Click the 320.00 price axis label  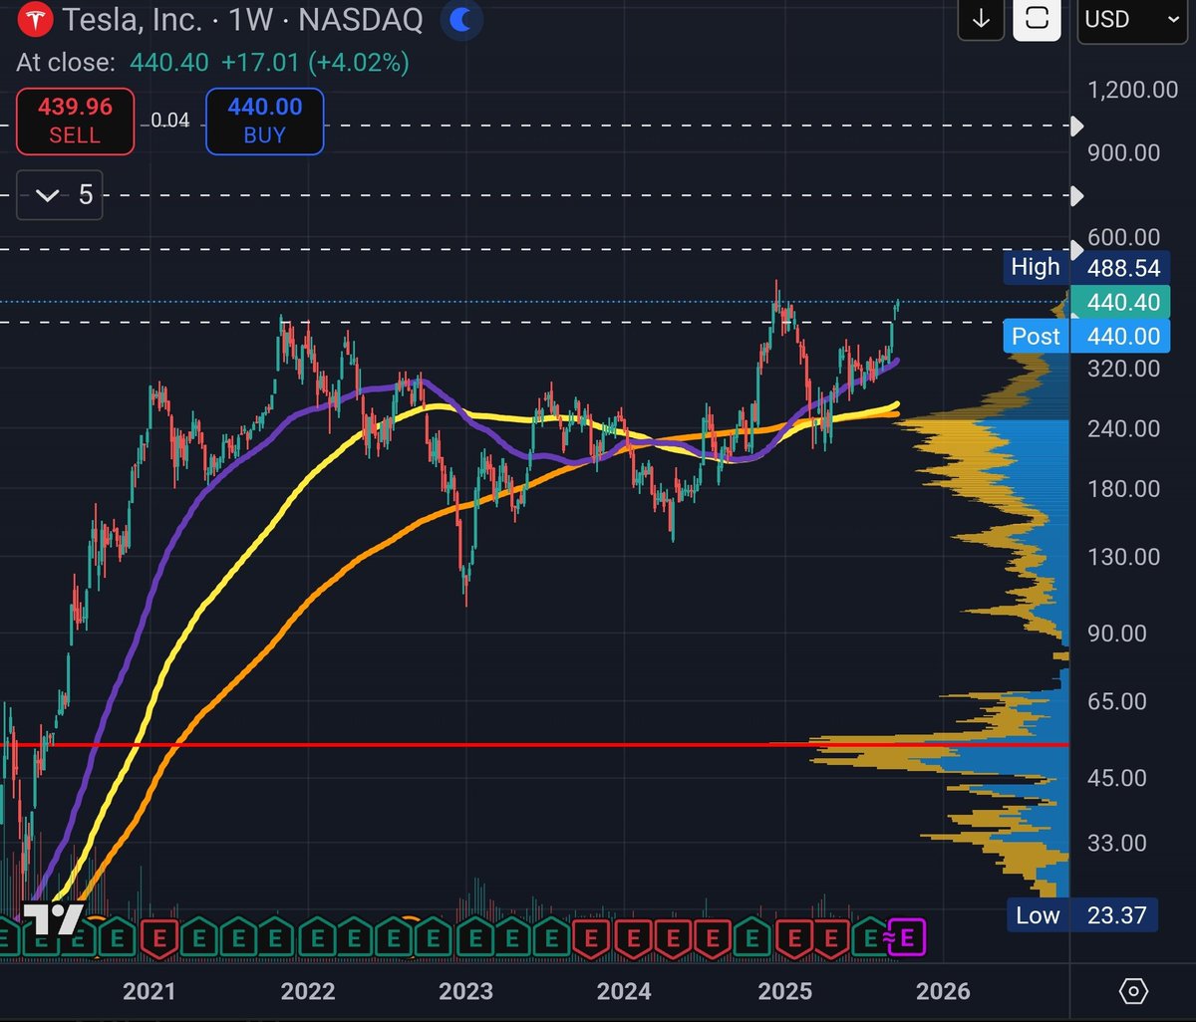1124,369
